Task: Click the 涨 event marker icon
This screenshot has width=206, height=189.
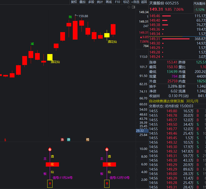Action: tap(62, 140)
